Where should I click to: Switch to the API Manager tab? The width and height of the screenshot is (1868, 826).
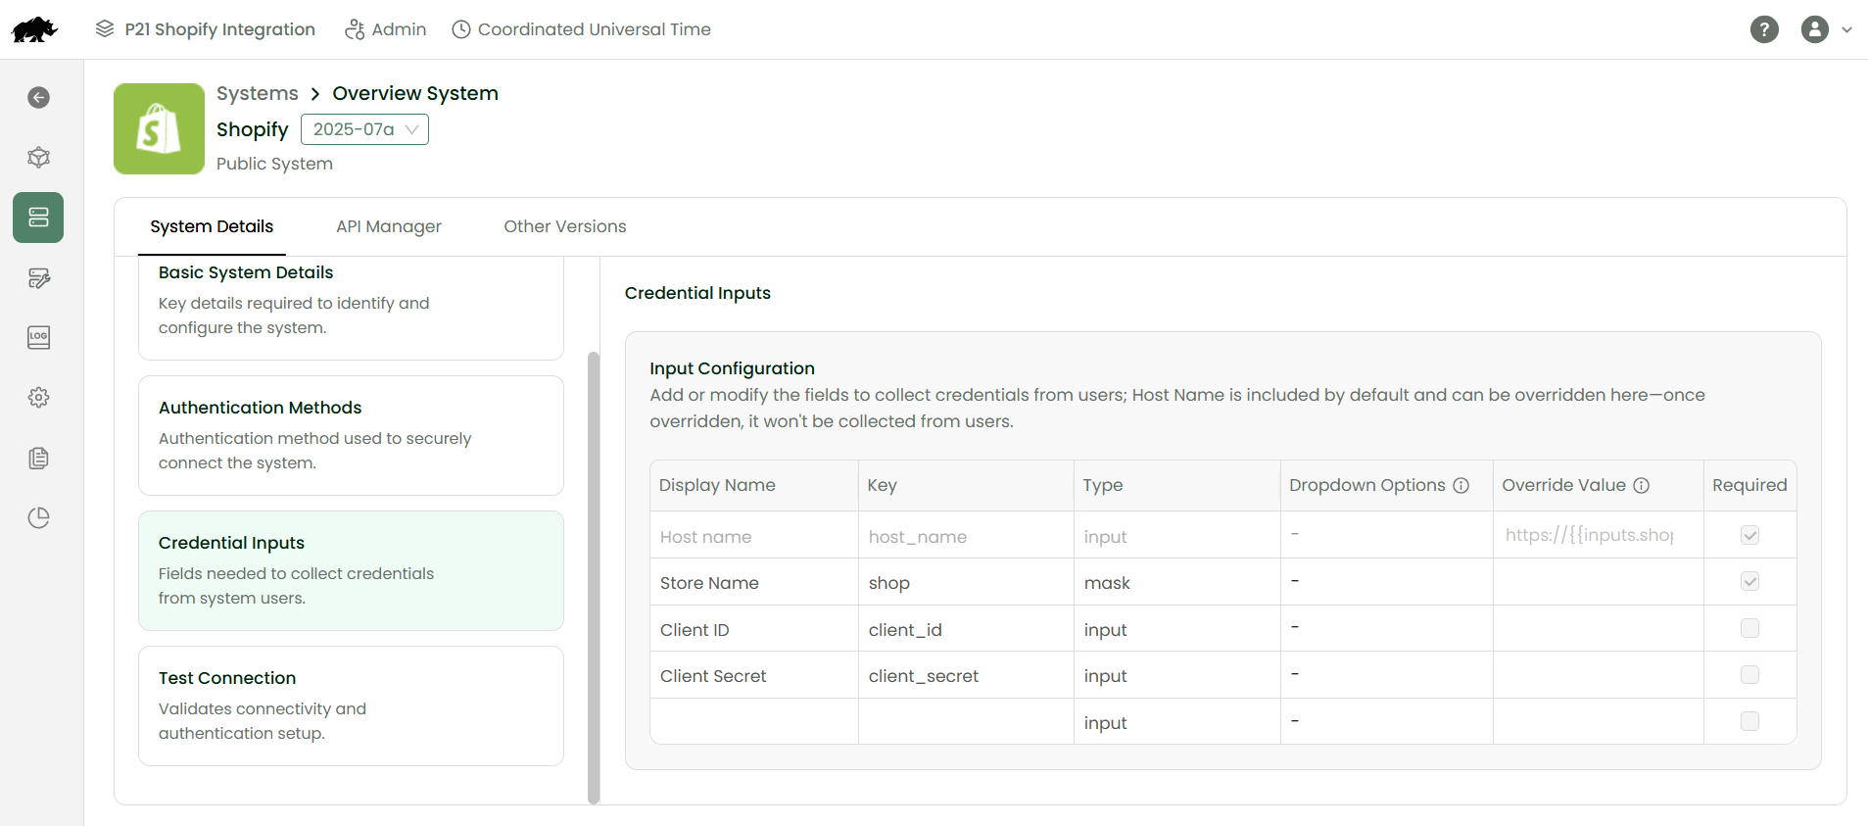(388, 226)
